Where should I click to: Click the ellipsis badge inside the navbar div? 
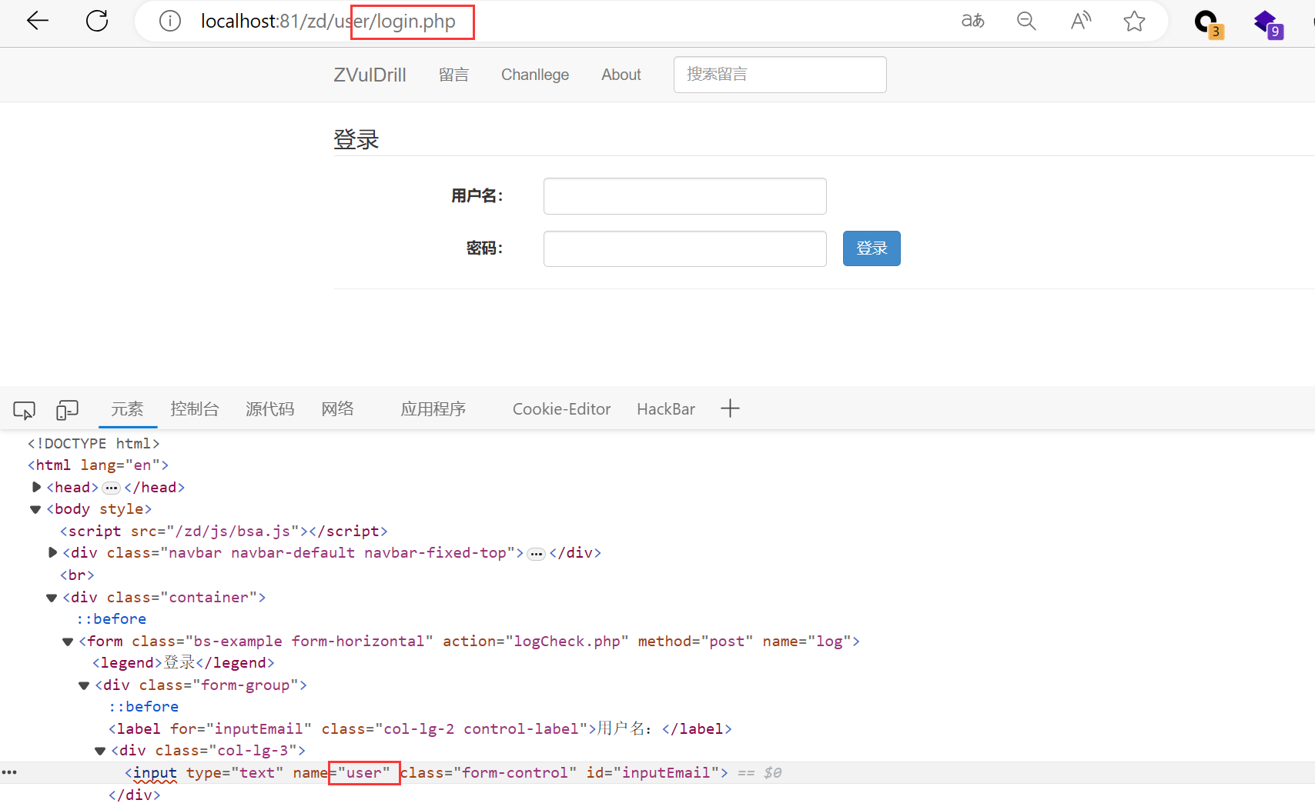pyautogui.click(x=537, y=554)
